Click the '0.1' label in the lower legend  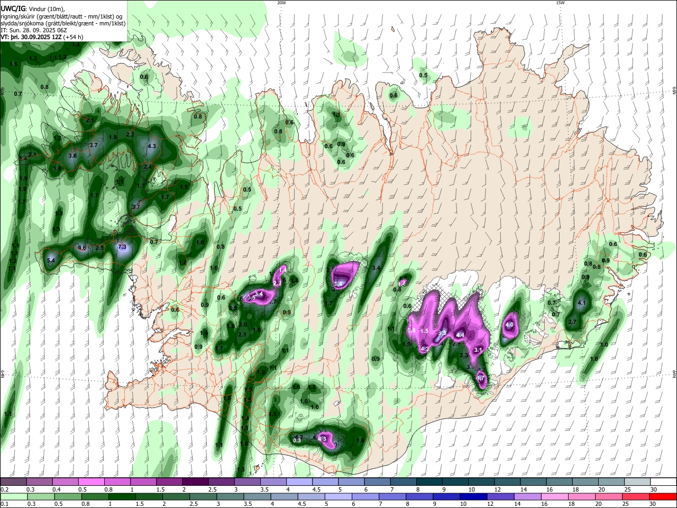pos(5,504)
